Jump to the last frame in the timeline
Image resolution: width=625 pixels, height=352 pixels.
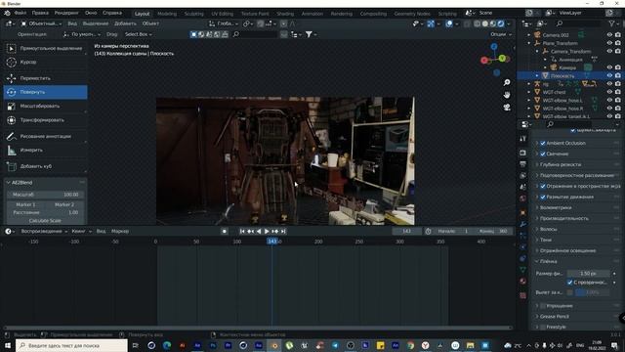click(x=283, y=231)
